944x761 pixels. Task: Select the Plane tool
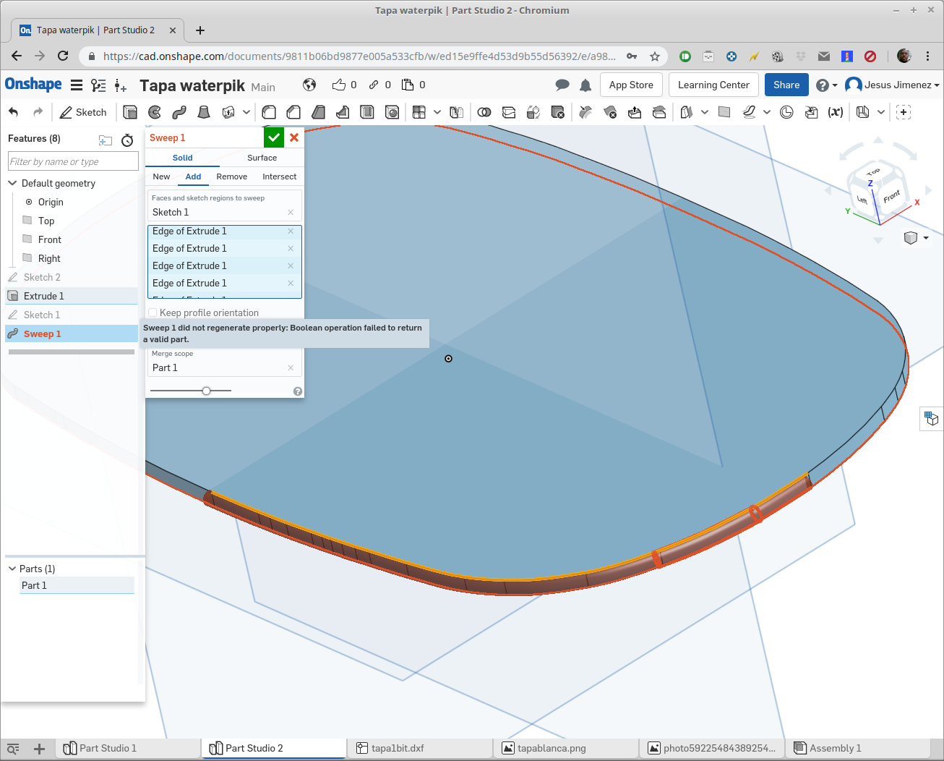click(x=724, y=112)
